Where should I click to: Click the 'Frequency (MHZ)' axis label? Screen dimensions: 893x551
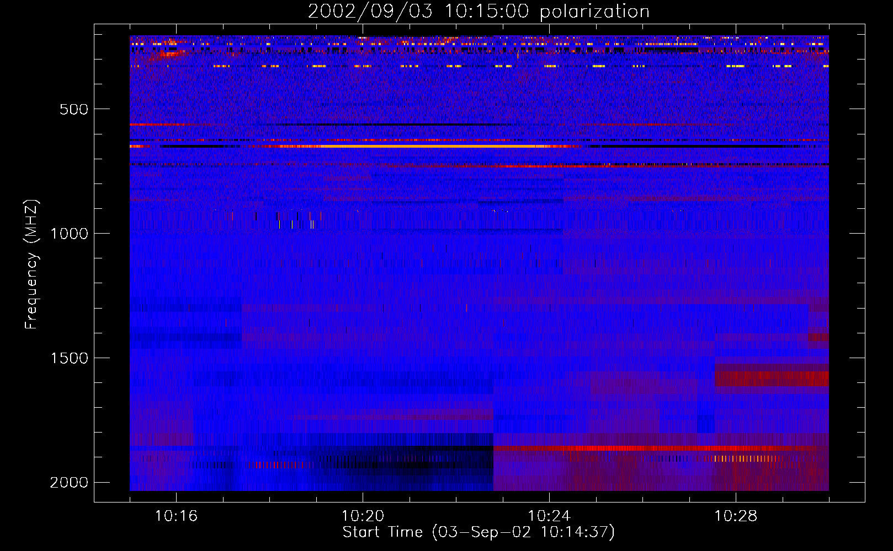(32, 264)
